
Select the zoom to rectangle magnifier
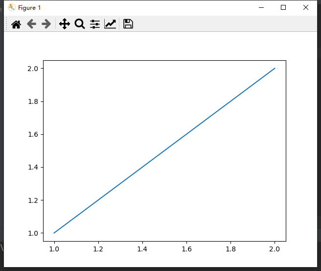[80, 24]
